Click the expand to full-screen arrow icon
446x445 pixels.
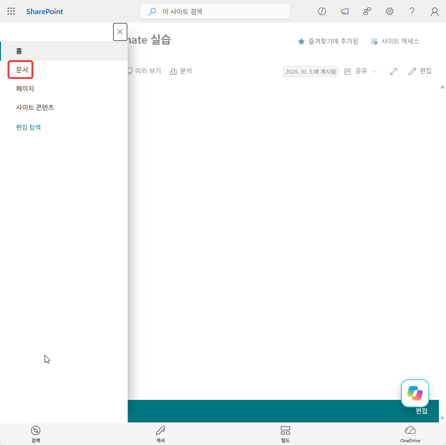[x=393, y=71]
